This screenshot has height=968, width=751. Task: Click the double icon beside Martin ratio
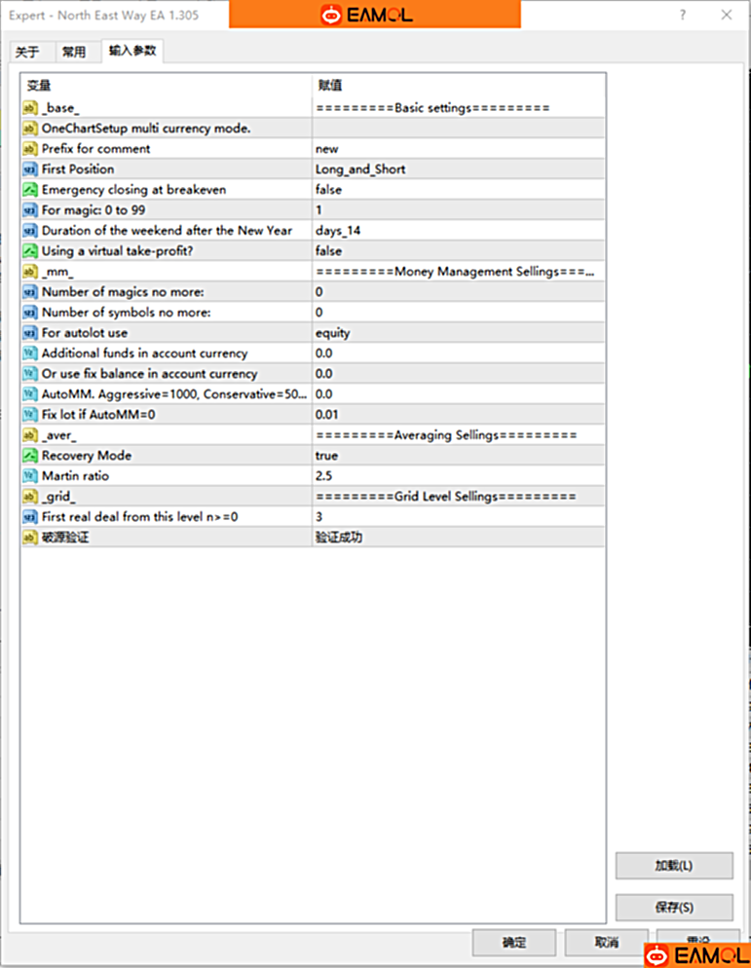point(30,476)
